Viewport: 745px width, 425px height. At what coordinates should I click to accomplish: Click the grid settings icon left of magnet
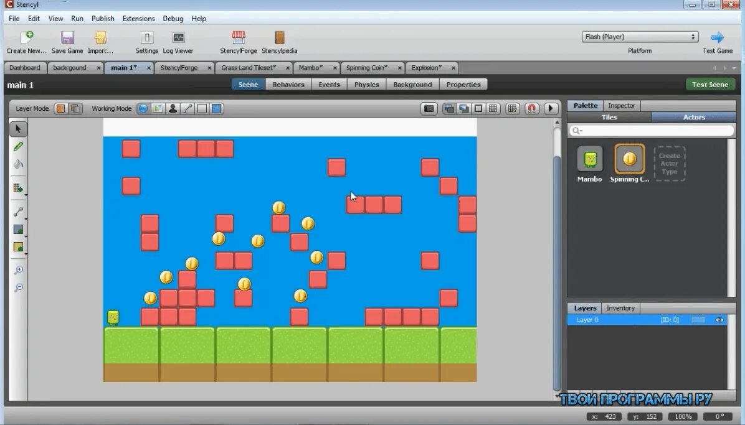[x=512, y=109]
